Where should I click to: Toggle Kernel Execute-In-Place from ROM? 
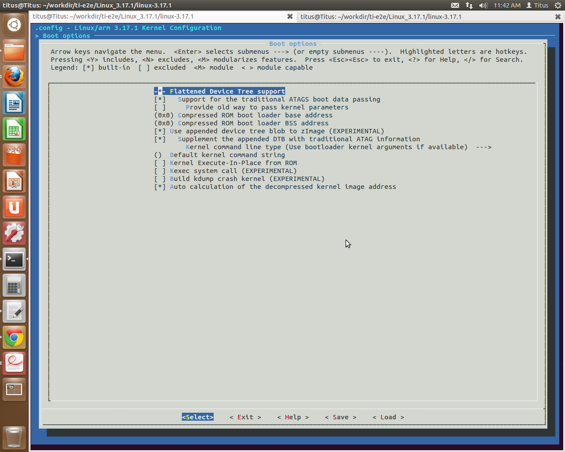[x=226, y=163]
